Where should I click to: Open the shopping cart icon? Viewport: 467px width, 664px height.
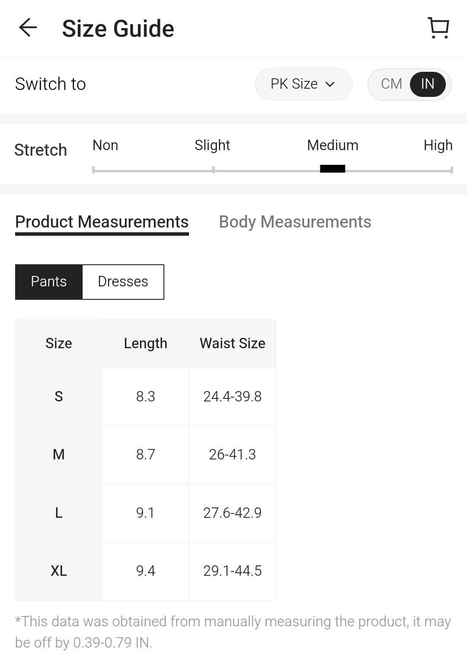pos(438,28)
